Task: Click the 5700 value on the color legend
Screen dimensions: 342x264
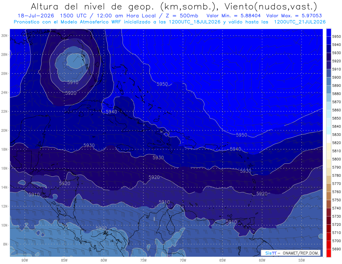Action: (336, 241)
